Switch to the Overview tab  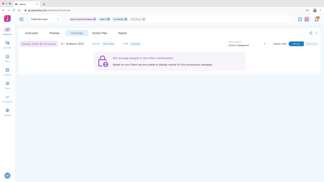point(32,33)
